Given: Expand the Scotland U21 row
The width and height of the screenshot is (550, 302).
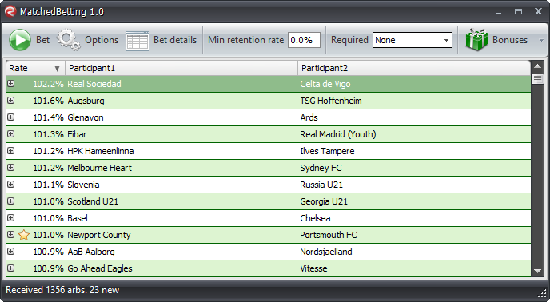Looking at the screenshot, I should 11,201.
